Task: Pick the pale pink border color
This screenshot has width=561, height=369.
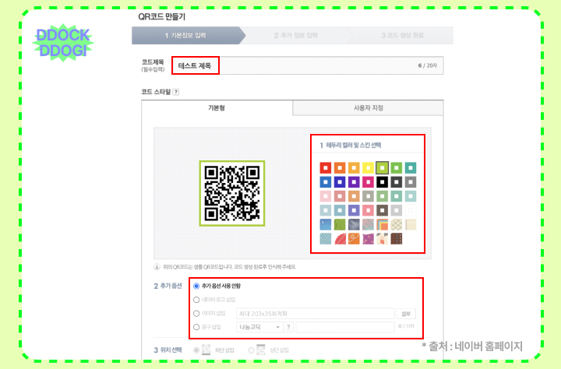Action: [x=325, y=196]
